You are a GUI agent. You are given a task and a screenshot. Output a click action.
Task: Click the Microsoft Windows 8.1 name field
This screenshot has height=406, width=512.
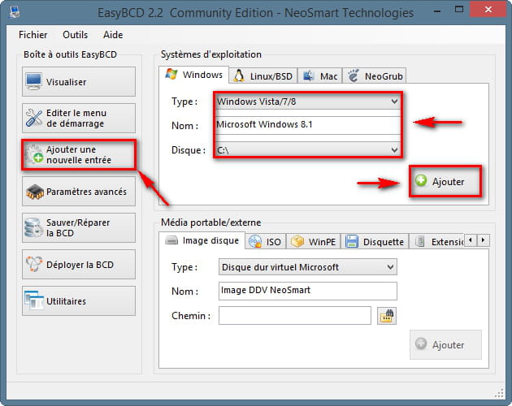[308, 125]
